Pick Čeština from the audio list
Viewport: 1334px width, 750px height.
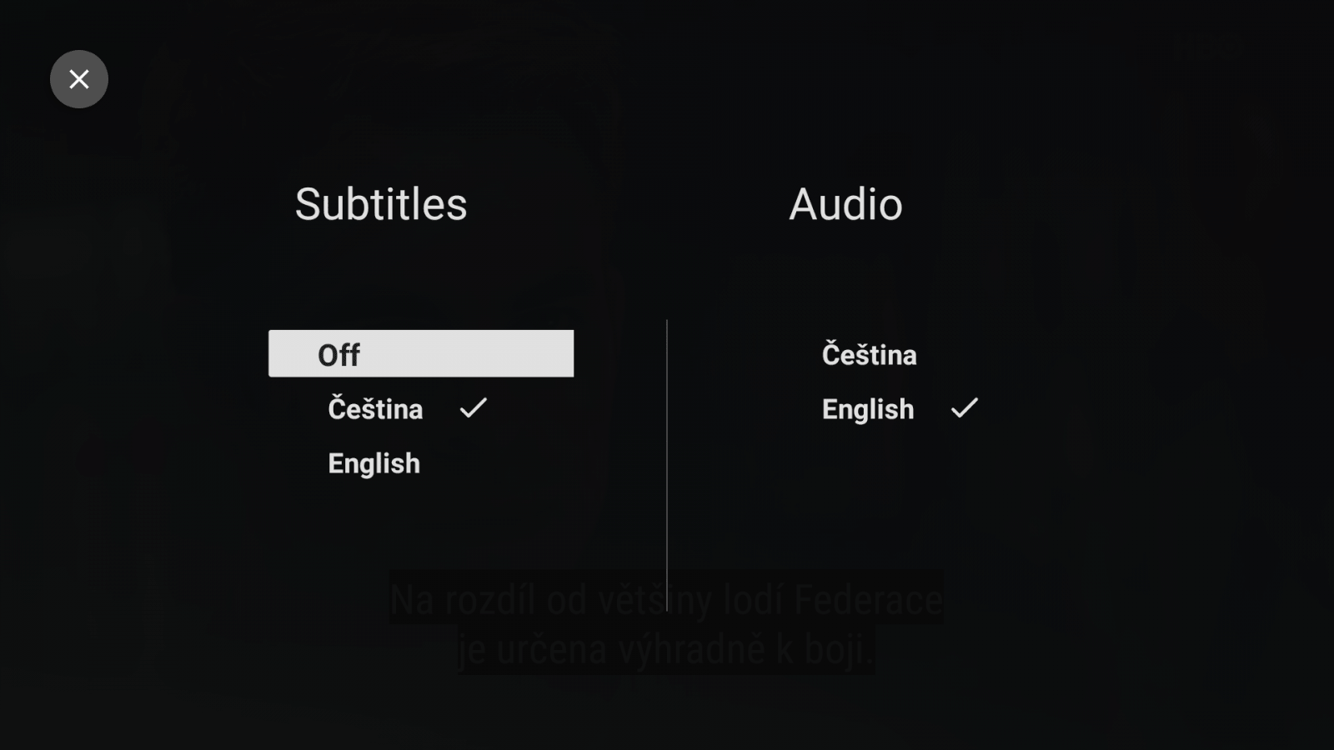[x=869, y=353]
